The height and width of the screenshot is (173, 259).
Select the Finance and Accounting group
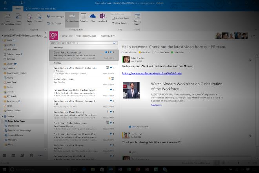tap(18, 131)
